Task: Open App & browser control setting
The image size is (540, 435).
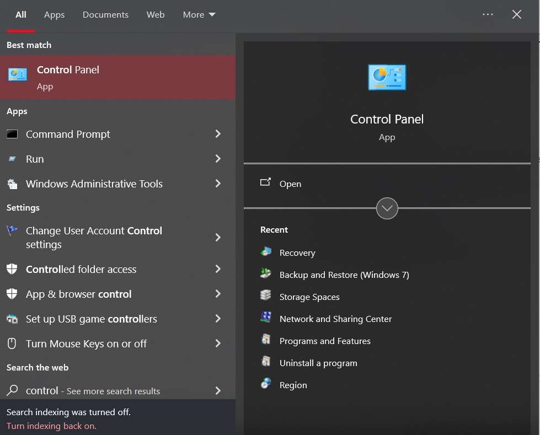Action: (x=117, y=293)
